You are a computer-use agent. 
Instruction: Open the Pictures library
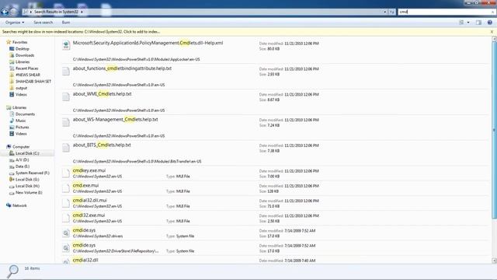pos(22,128)
